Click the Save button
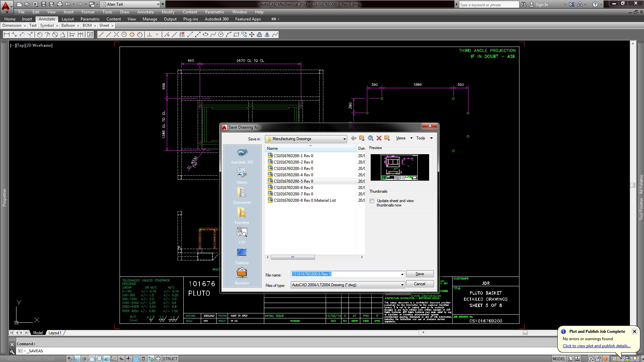 coord(419,274)
